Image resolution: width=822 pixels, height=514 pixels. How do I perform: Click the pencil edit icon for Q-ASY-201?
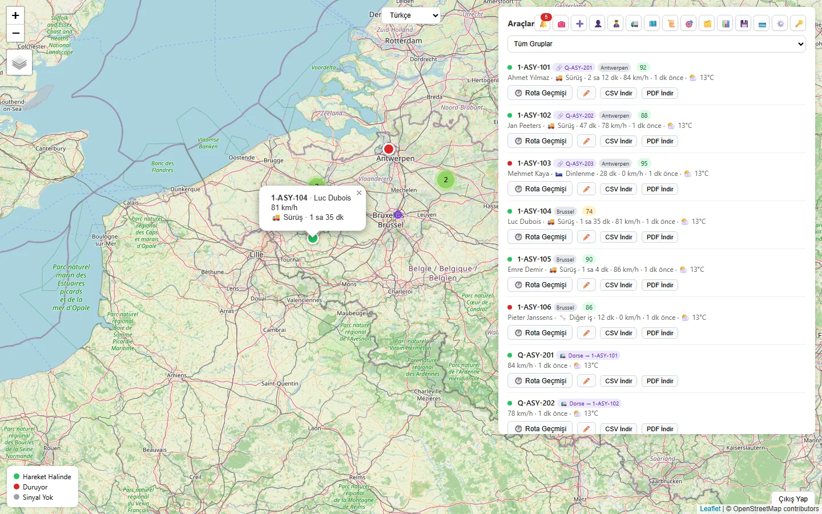pyautogui.click(x=586, y=381)
